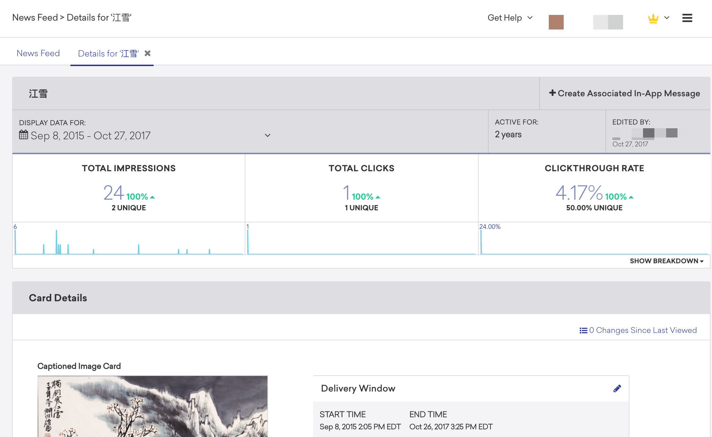This screenshot has width=712, height=437.
Task: Click the Clickthrough Rate 4.17% value
Action: click(x=579, y=193)
